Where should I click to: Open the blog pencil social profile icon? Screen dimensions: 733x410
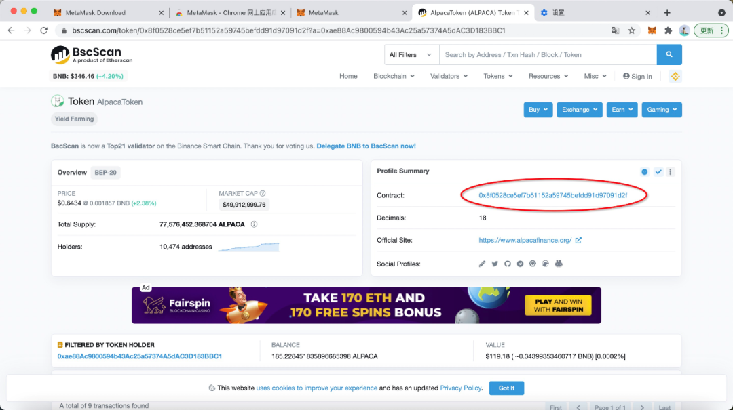tap(482, 264)
